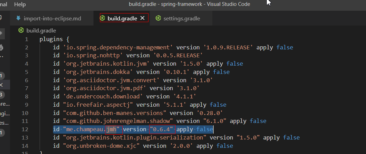Click 'org.asciidoctor.jvm.pdf' plugin id string
The height and width of the screenshot is (154, 366).
(105, 88)
